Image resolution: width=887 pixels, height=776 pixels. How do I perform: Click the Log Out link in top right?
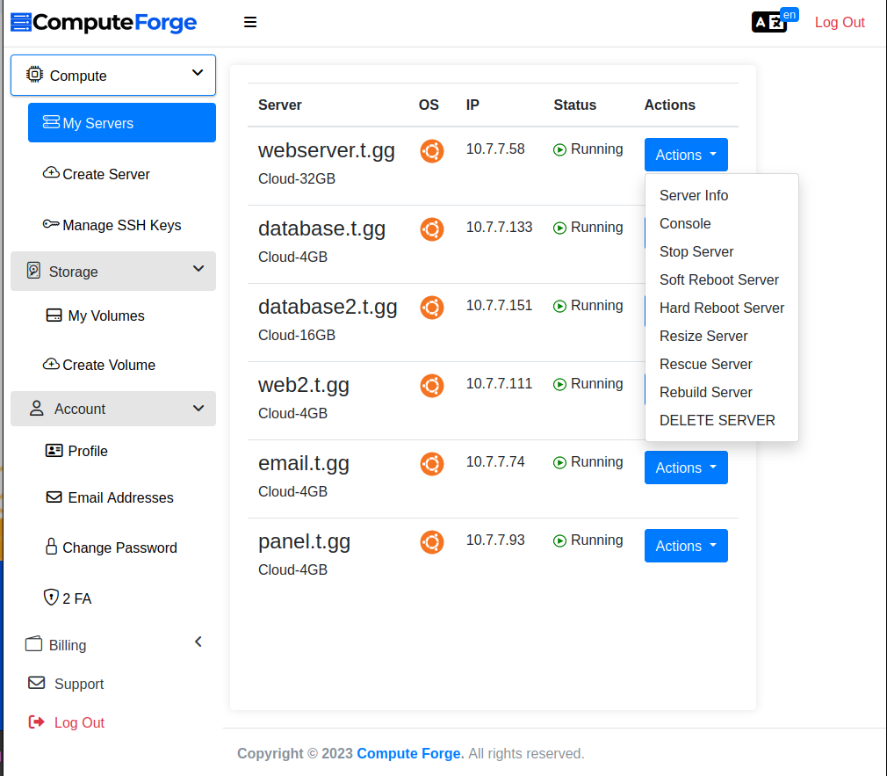point(840,23)
